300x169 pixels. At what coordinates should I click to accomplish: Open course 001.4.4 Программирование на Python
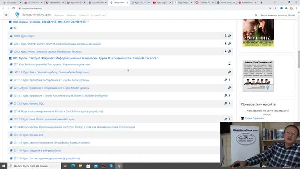tap(74, 127)
